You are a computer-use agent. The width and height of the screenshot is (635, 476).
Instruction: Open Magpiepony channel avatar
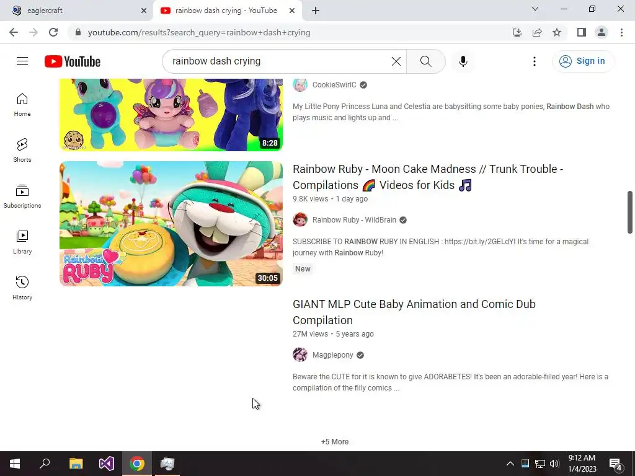pos(300,355)
